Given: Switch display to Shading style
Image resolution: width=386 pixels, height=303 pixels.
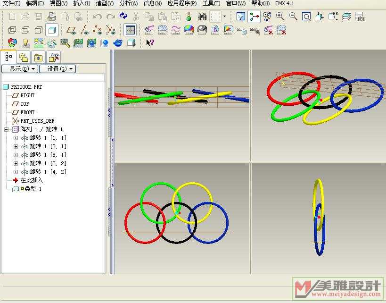Looking at the screenshot, I should 52,30.
